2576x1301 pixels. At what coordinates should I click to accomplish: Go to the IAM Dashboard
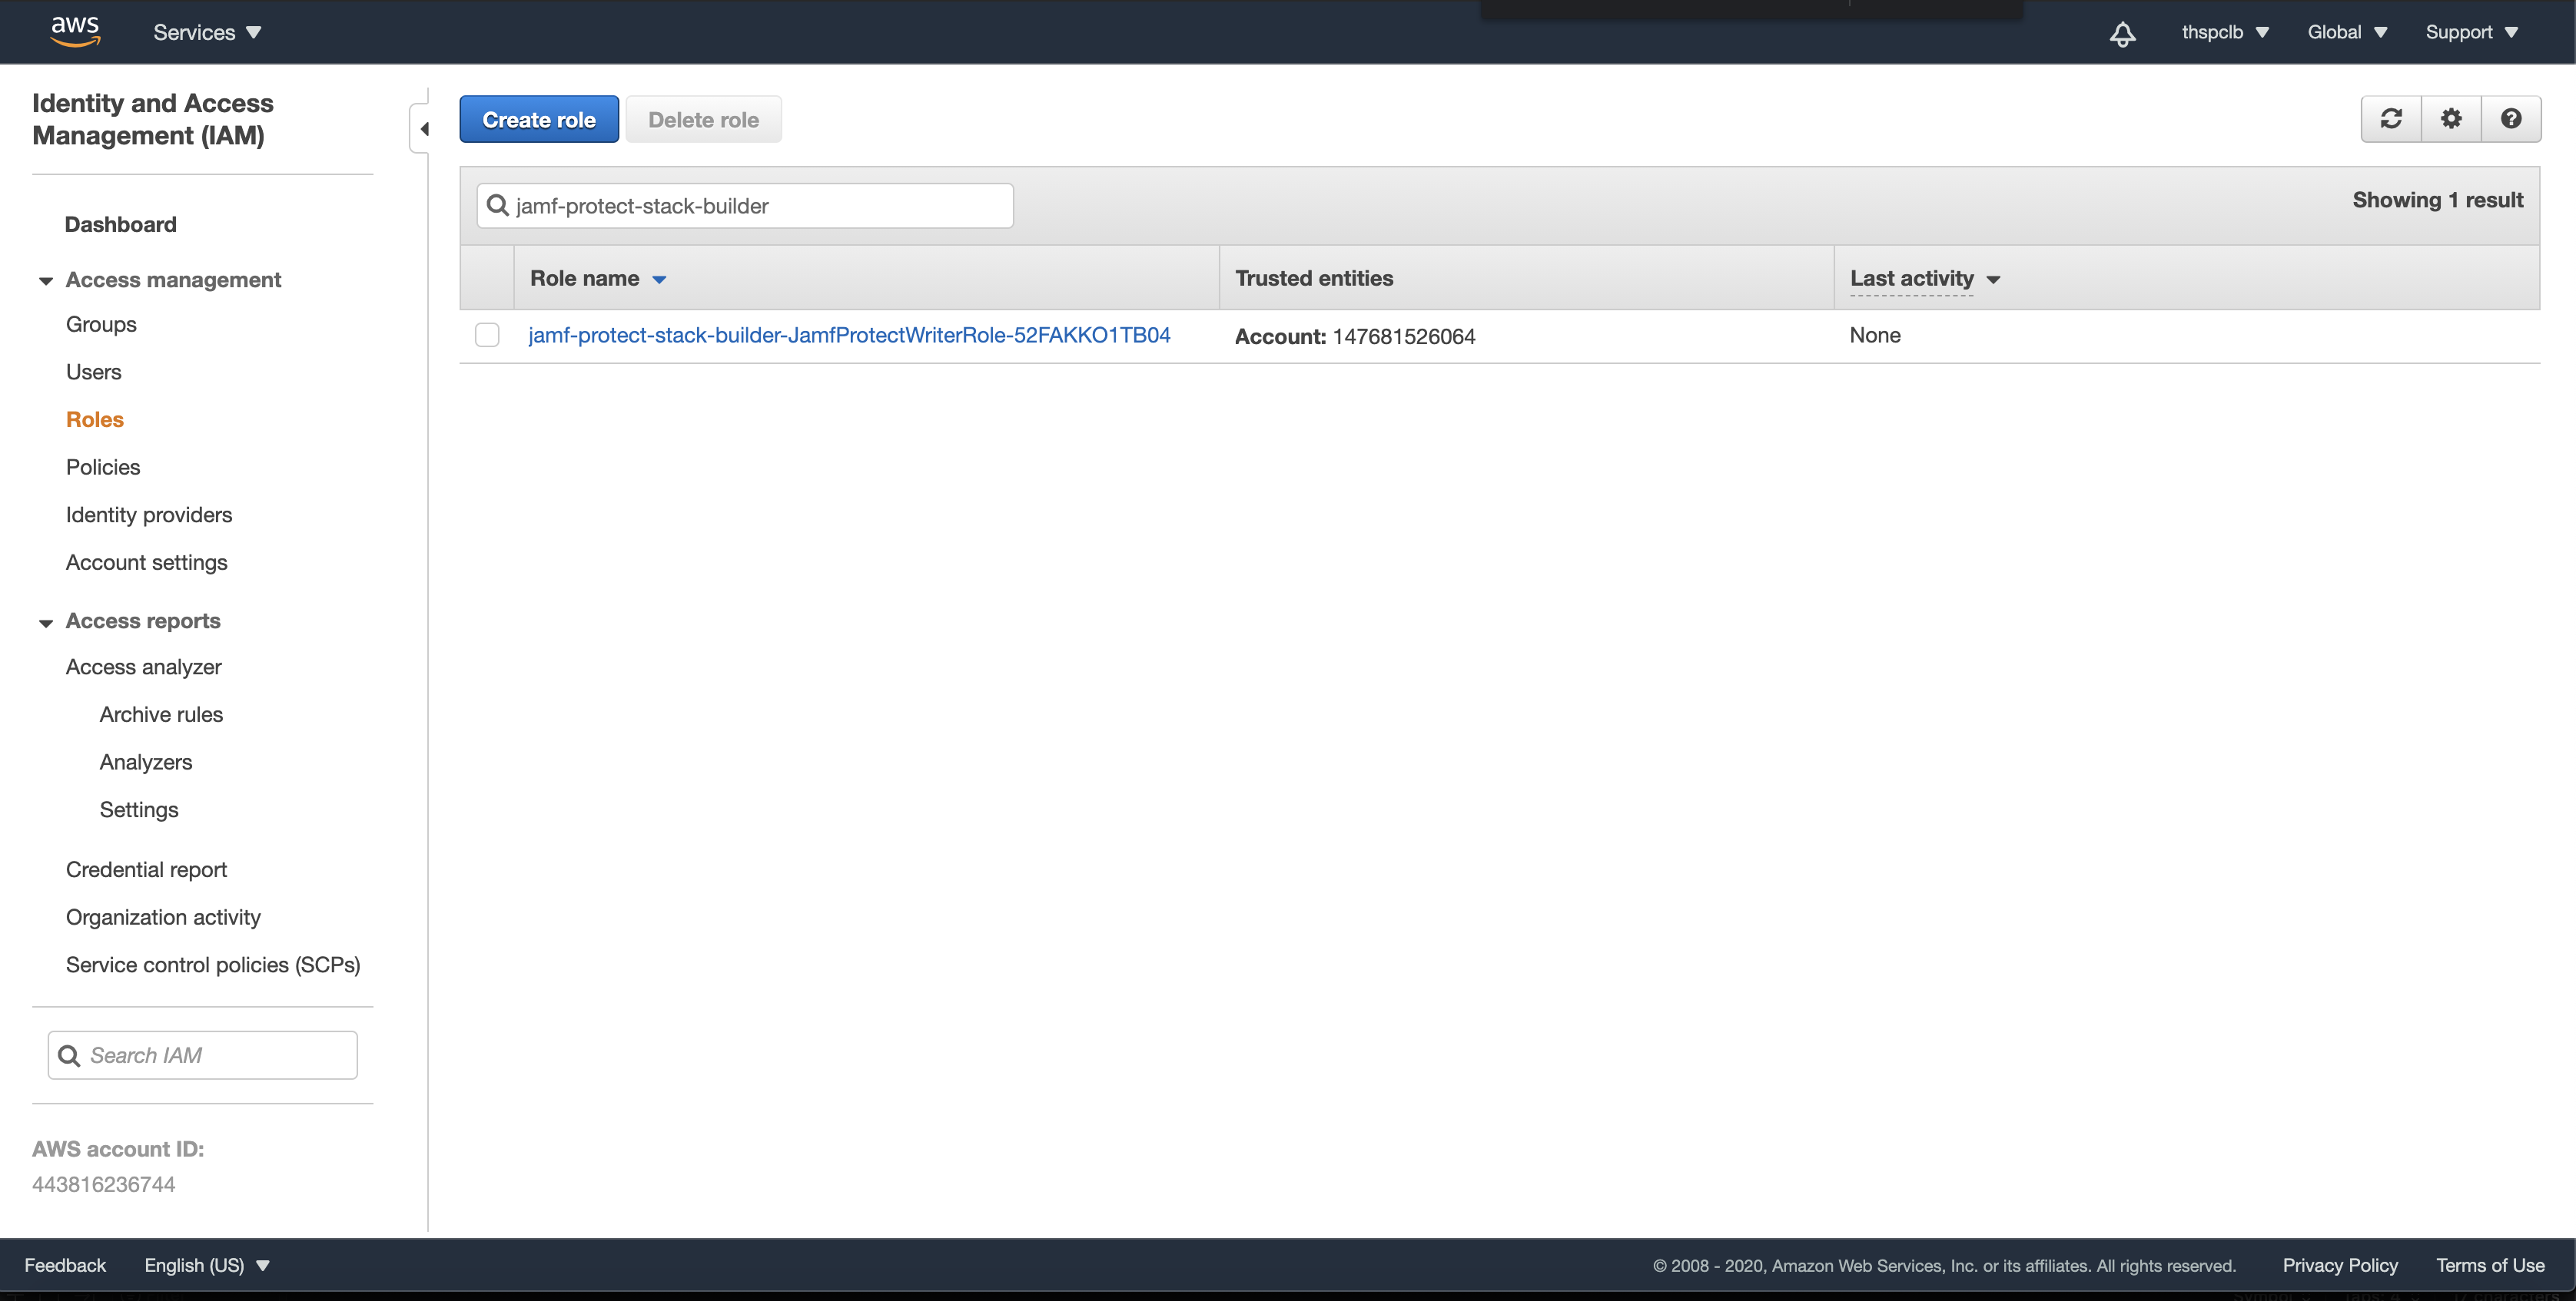121,225
